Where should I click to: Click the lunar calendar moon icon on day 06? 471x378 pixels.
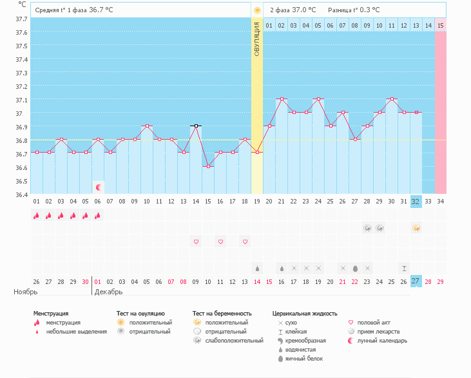click(x=98, y=187)
